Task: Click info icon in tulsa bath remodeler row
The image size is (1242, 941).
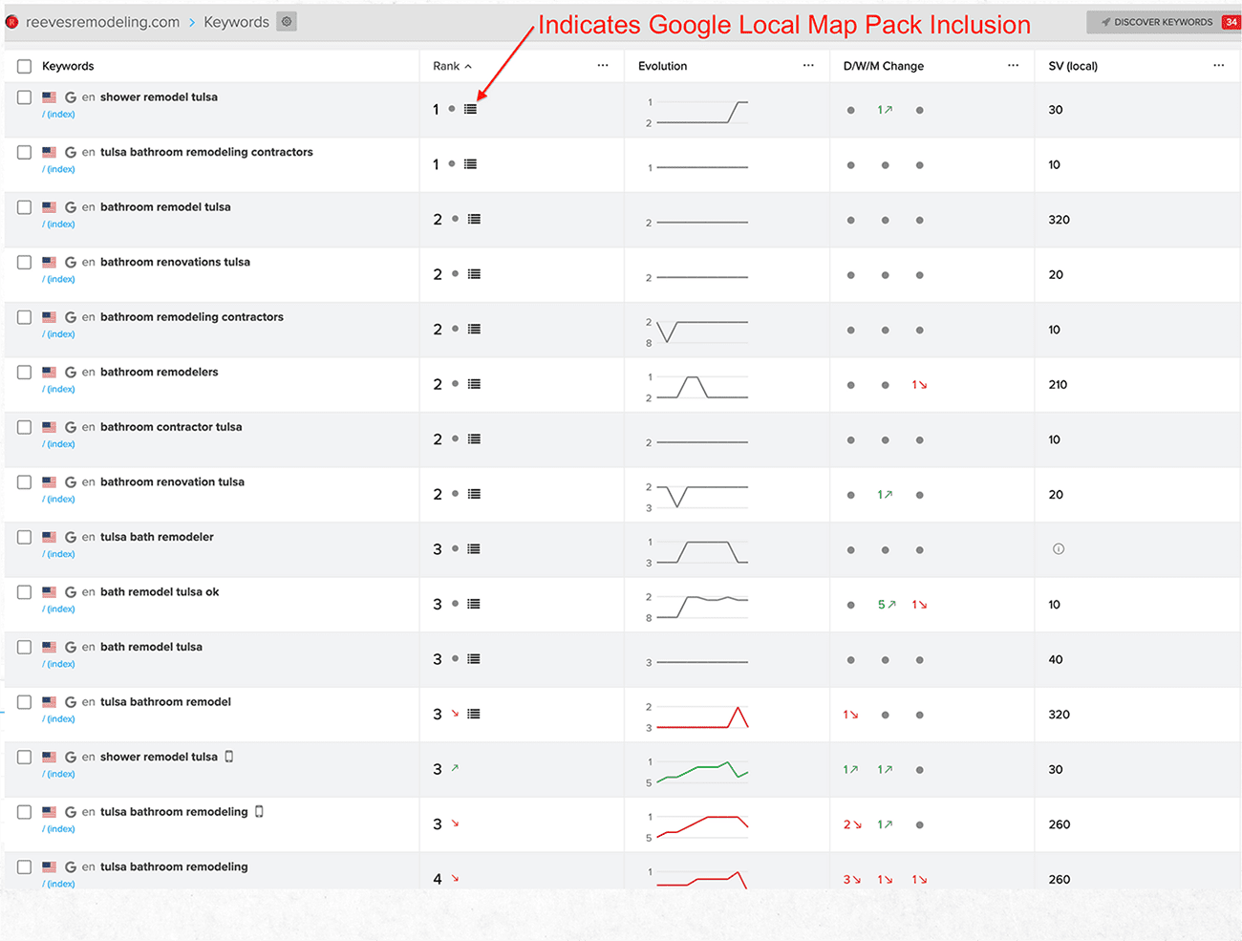Action: [1058, 549]
